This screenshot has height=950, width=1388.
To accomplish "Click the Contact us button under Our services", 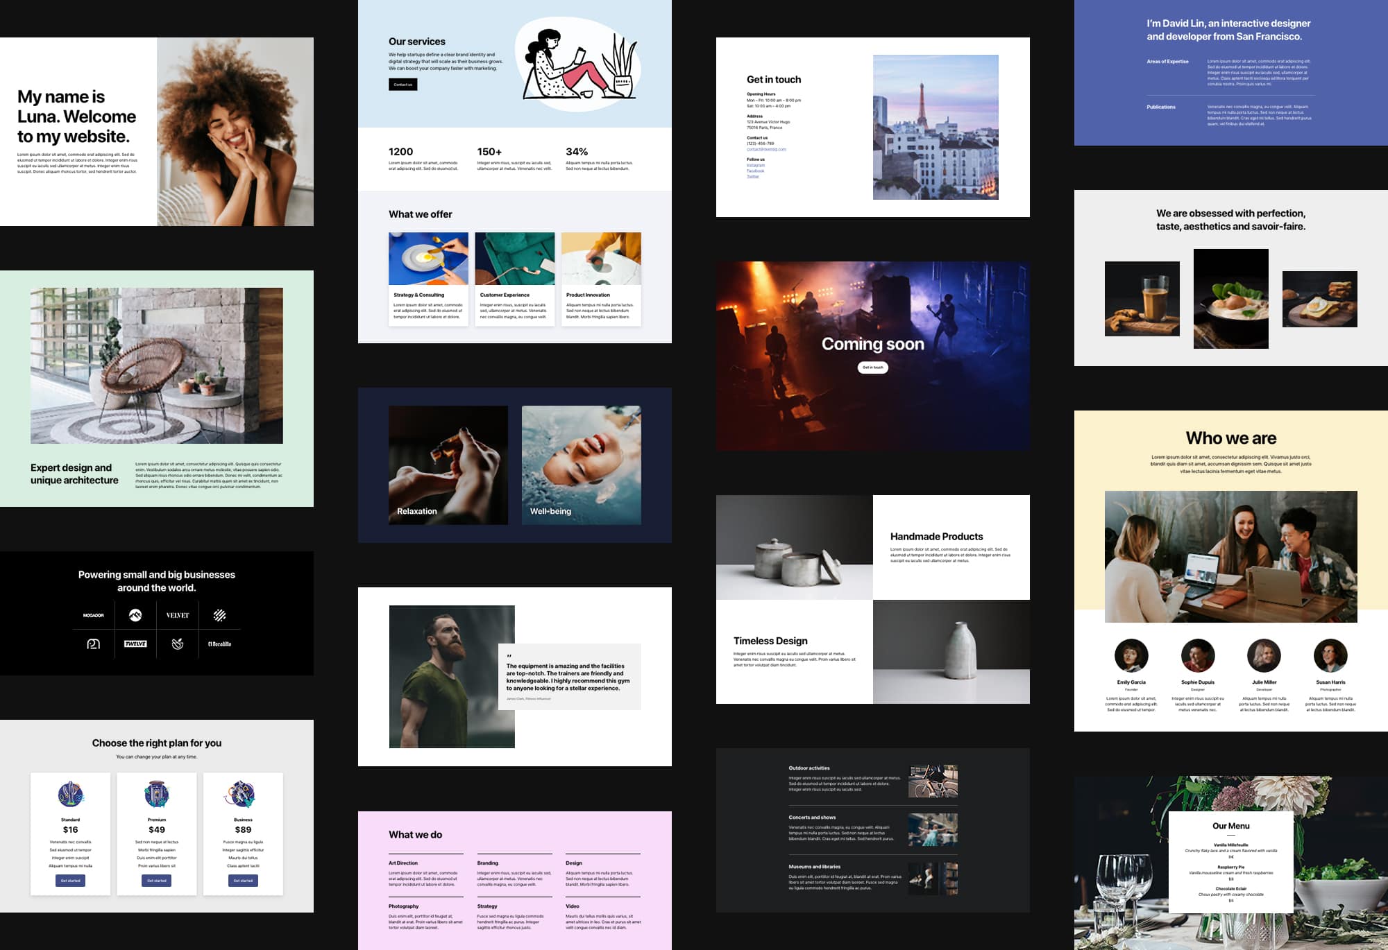I will pos(403,85).
